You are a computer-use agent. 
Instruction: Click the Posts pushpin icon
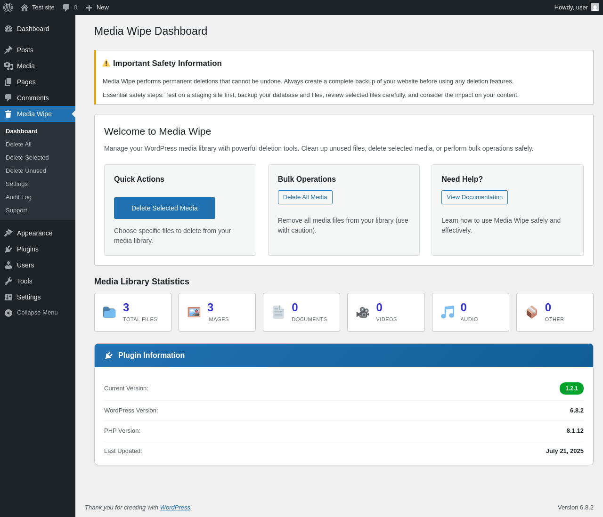(x=8, y=50)
